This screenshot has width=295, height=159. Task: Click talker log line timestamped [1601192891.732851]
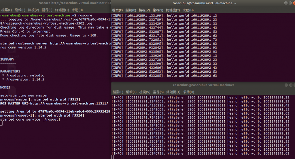164,40
